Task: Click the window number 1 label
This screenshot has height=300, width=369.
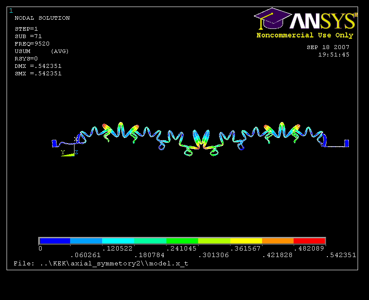Action: tap(11, 11)
